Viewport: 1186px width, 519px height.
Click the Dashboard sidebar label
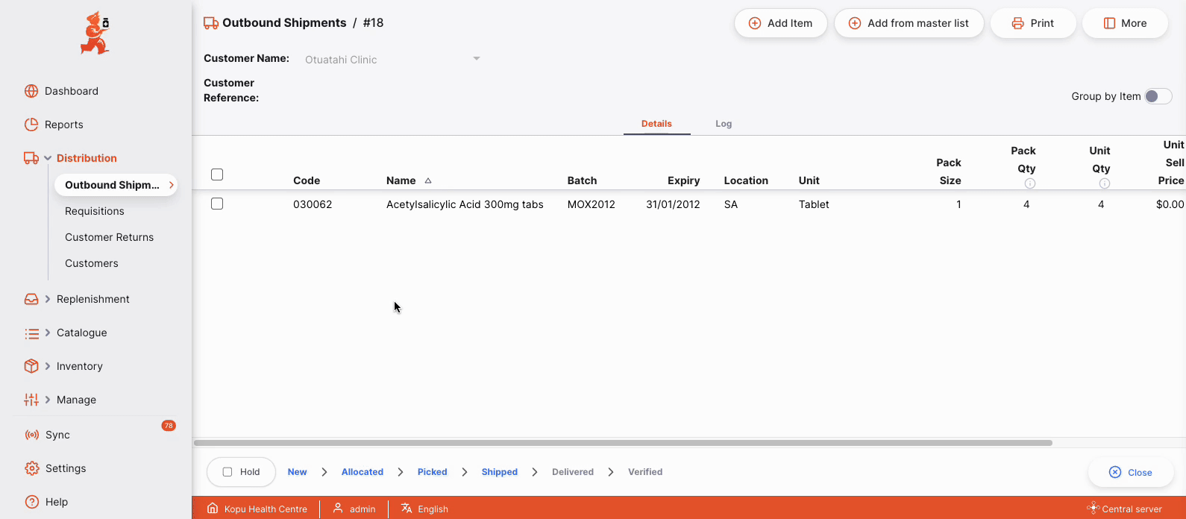pyautogui.click(x=72, y=91)
